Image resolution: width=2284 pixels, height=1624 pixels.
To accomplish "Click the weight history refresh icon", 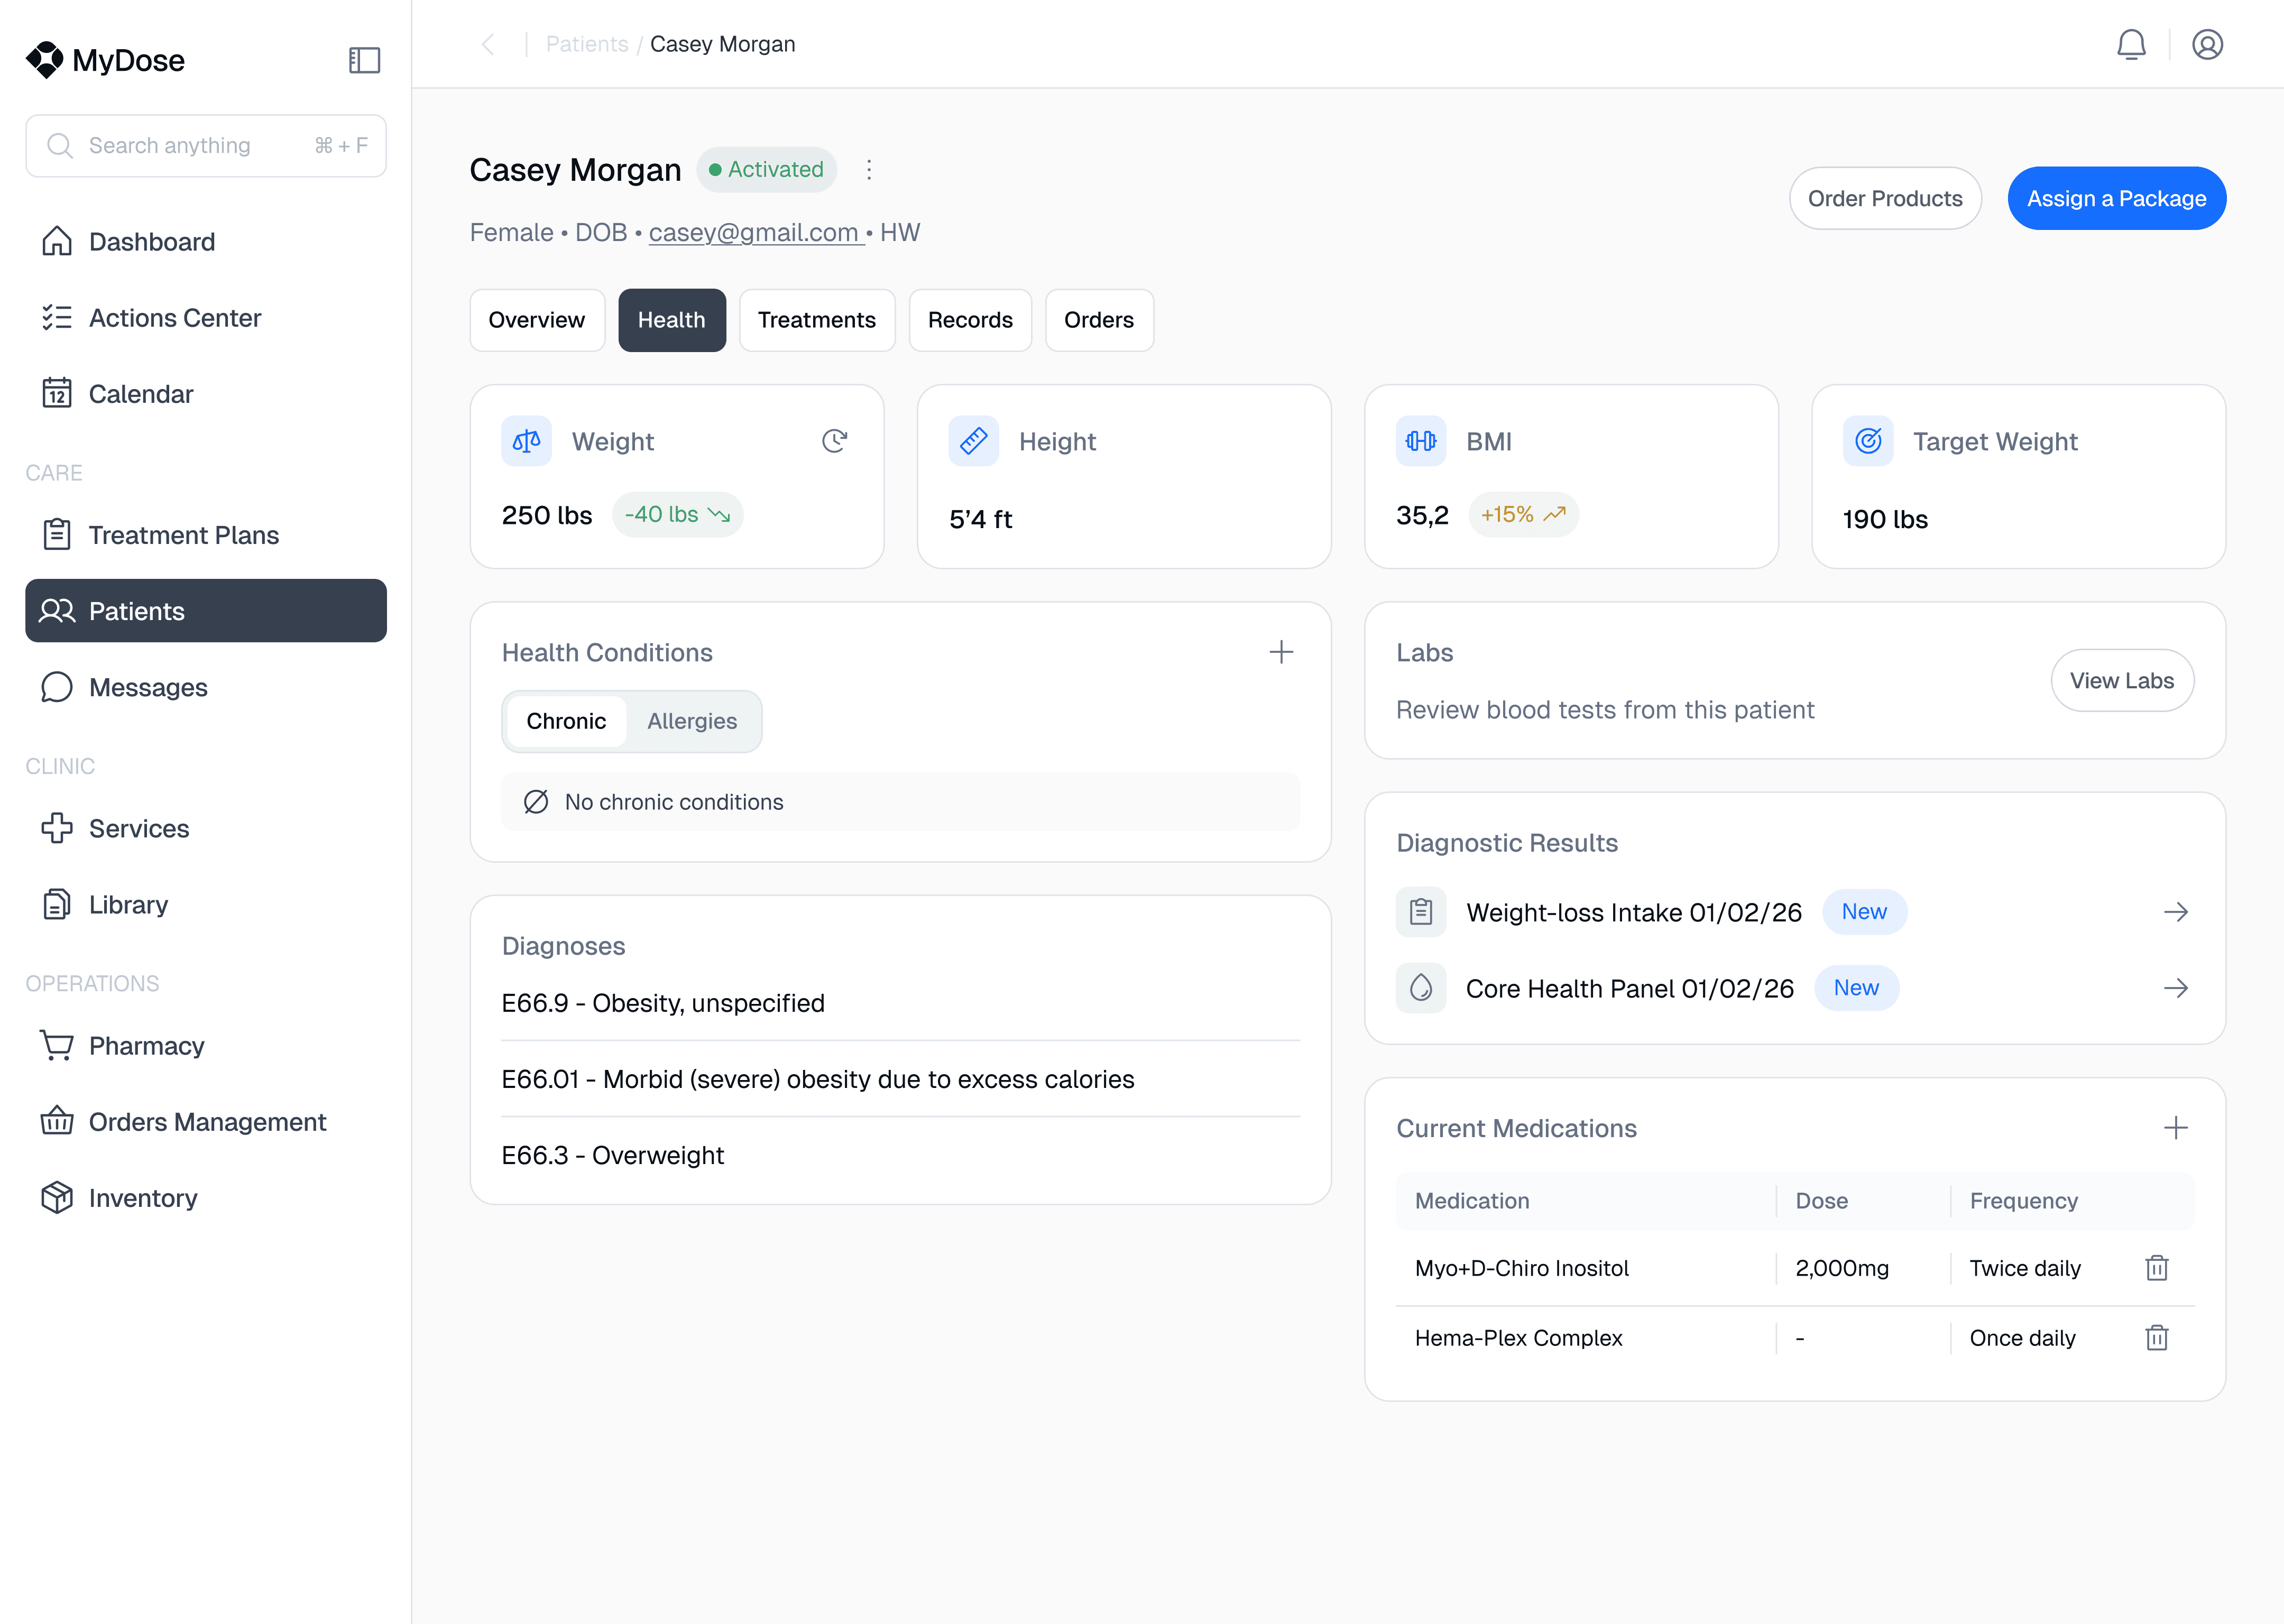I will pos(834,441).
